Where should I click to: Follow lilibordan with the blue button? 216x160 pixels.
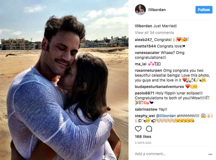point(204,10)
